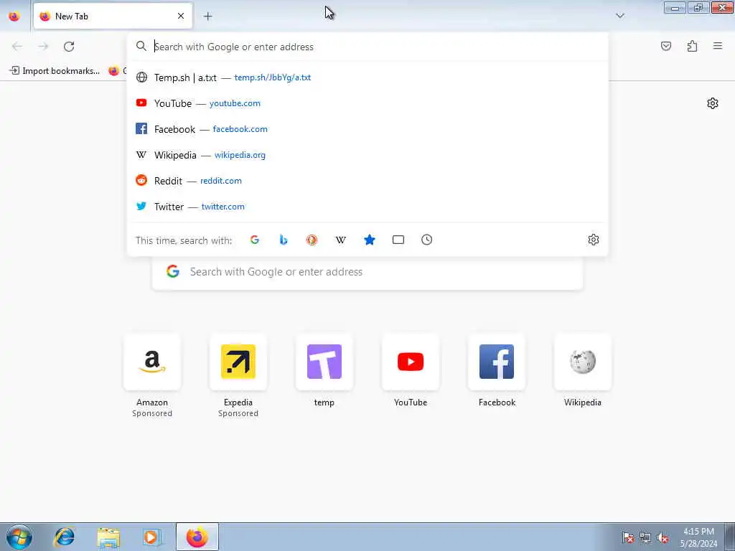Click the taskbar clock showing 4:15 PM
The width and height of the screenshot is (735, 551).
pyautogui.click(x=698, y=537)
